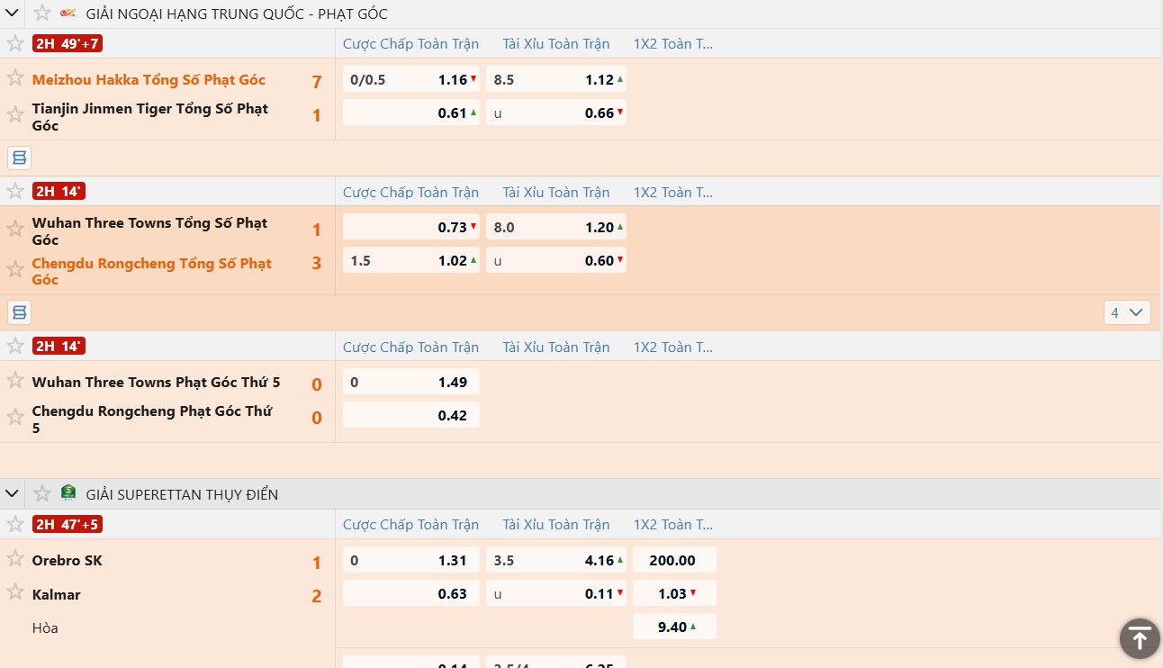Viewport: 1163px width, 668px height.
Task: Star the Meizhou Hakka team row
Action: click(x=14, y=77)
